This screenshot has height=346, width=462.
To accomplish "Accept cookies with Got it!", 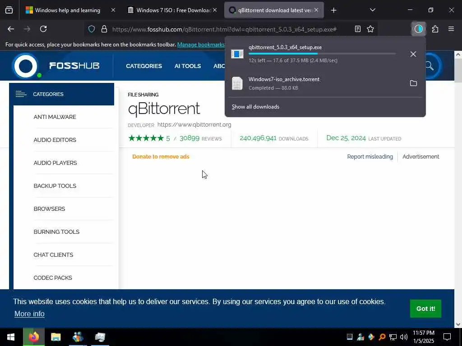I will click(x=425, y=308).
